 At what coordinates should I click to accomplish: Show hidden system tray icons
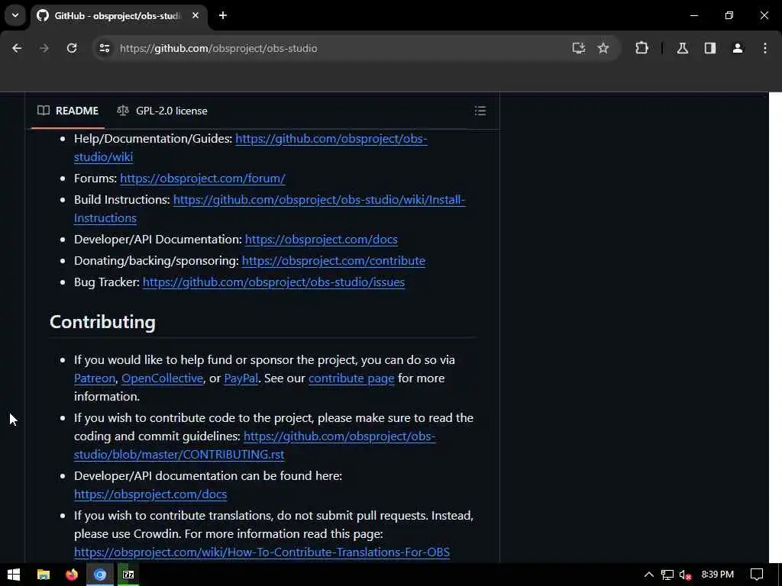[649, 575]
